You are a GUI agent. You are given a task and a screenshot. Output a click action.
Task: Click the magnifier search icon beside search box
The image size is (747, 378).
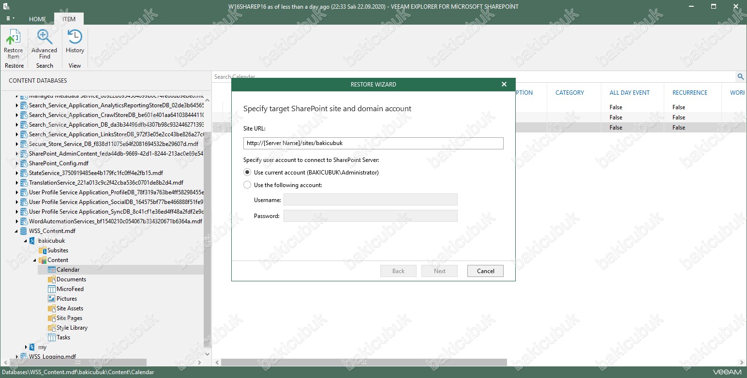tap(740, 77)
